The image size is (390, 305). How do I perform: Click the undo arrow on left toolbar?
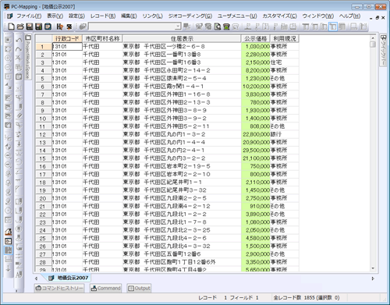tap(19, 40)
